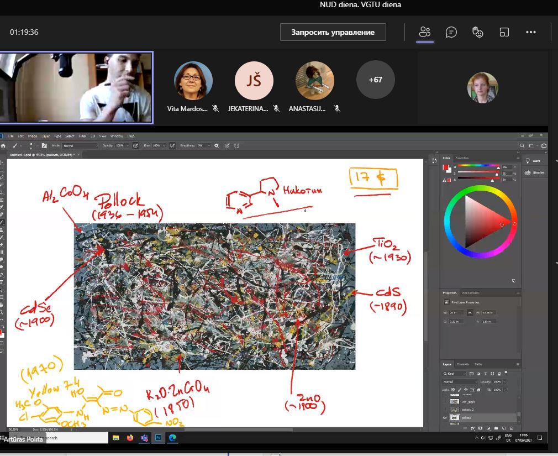Select the pollock layer thumbnail

pos(455,417)
